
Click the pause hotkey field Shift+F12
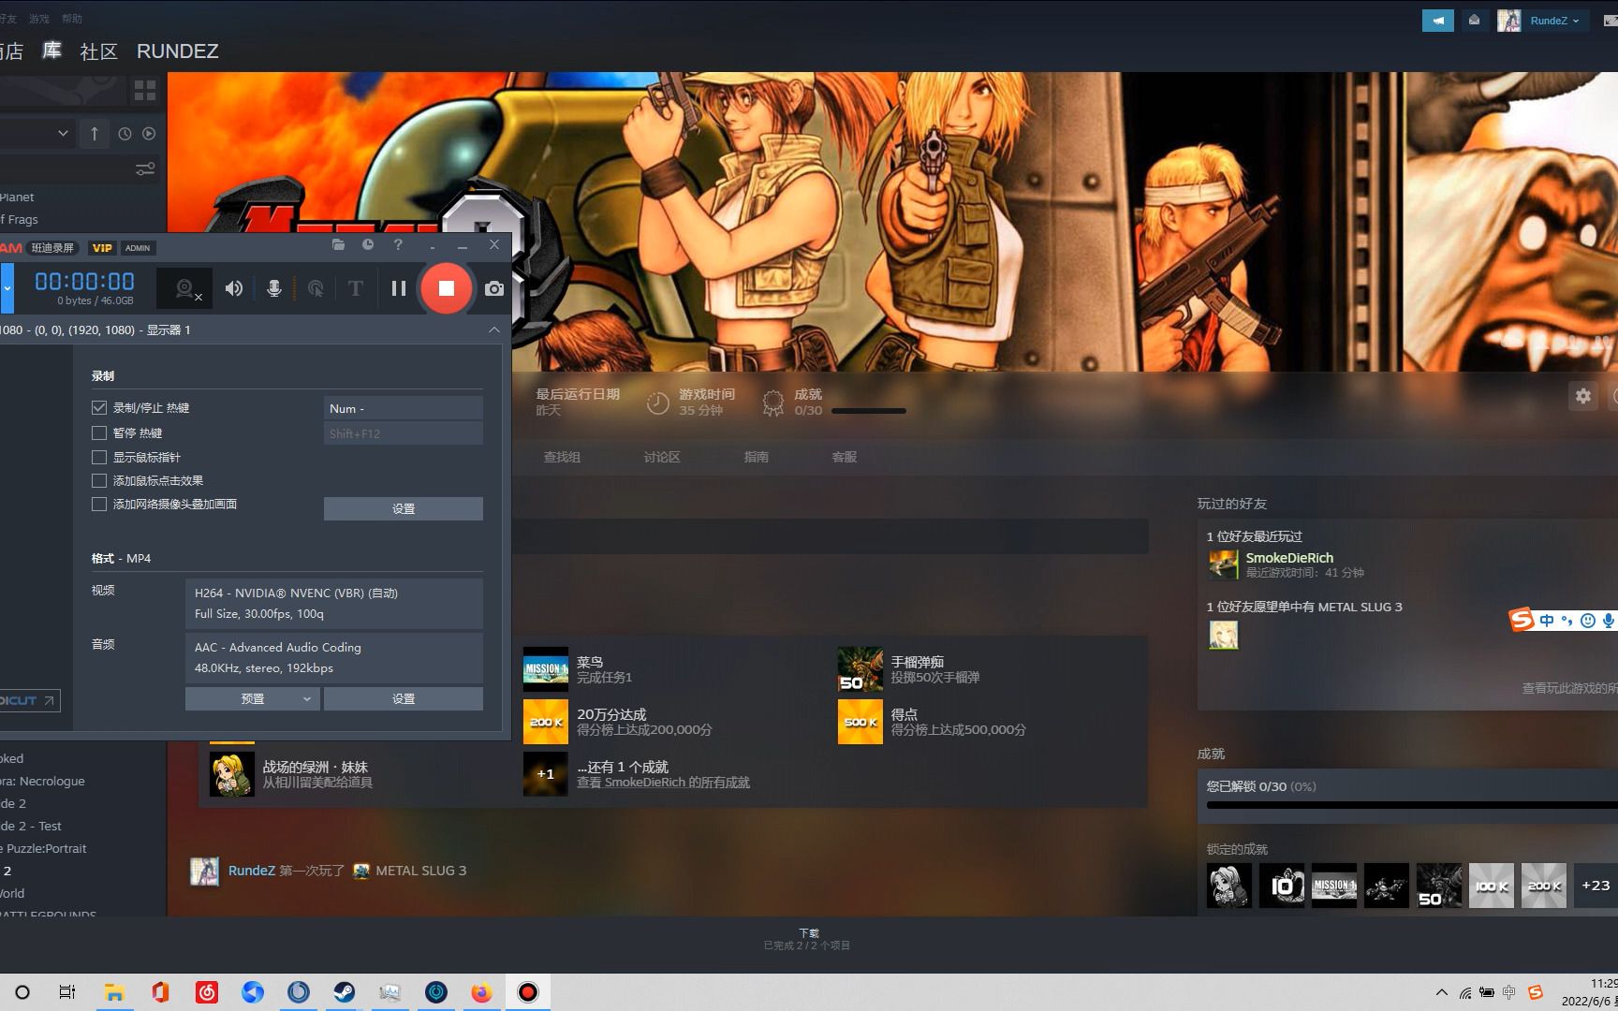404,433
